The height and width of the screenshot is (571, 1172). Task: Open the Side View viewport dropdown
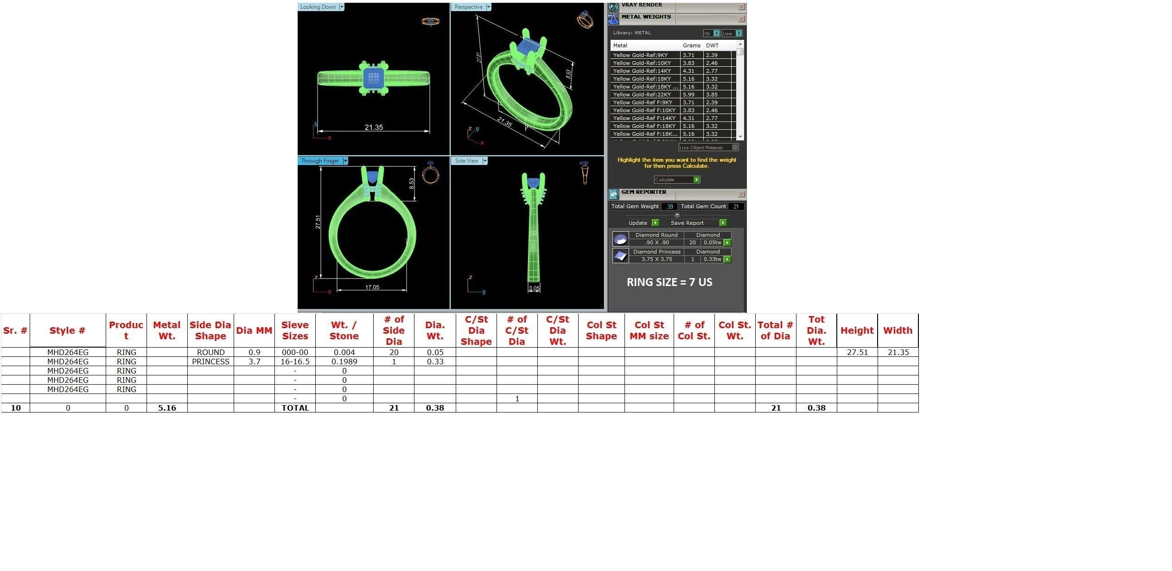[485, 161]
